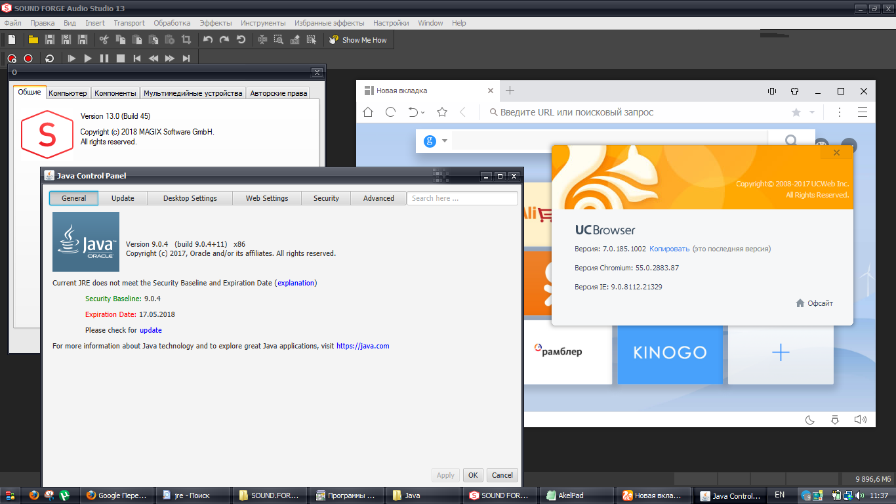The height and width of the screenshot is (504, 896).
Task: Choose the Crop tool in toolbar
Action: coord(186,40)
